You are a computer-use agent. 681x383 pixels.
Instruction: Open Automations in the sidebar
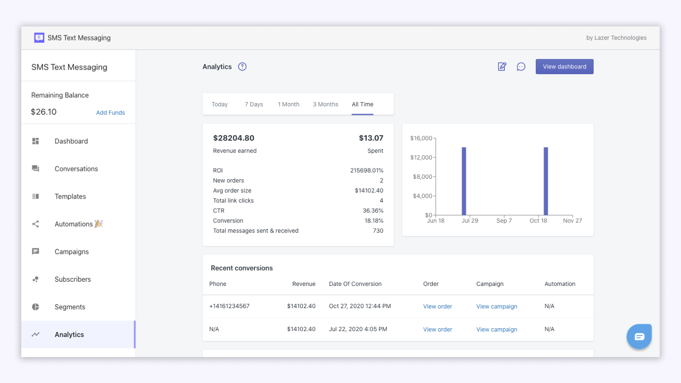coord(78,224)
